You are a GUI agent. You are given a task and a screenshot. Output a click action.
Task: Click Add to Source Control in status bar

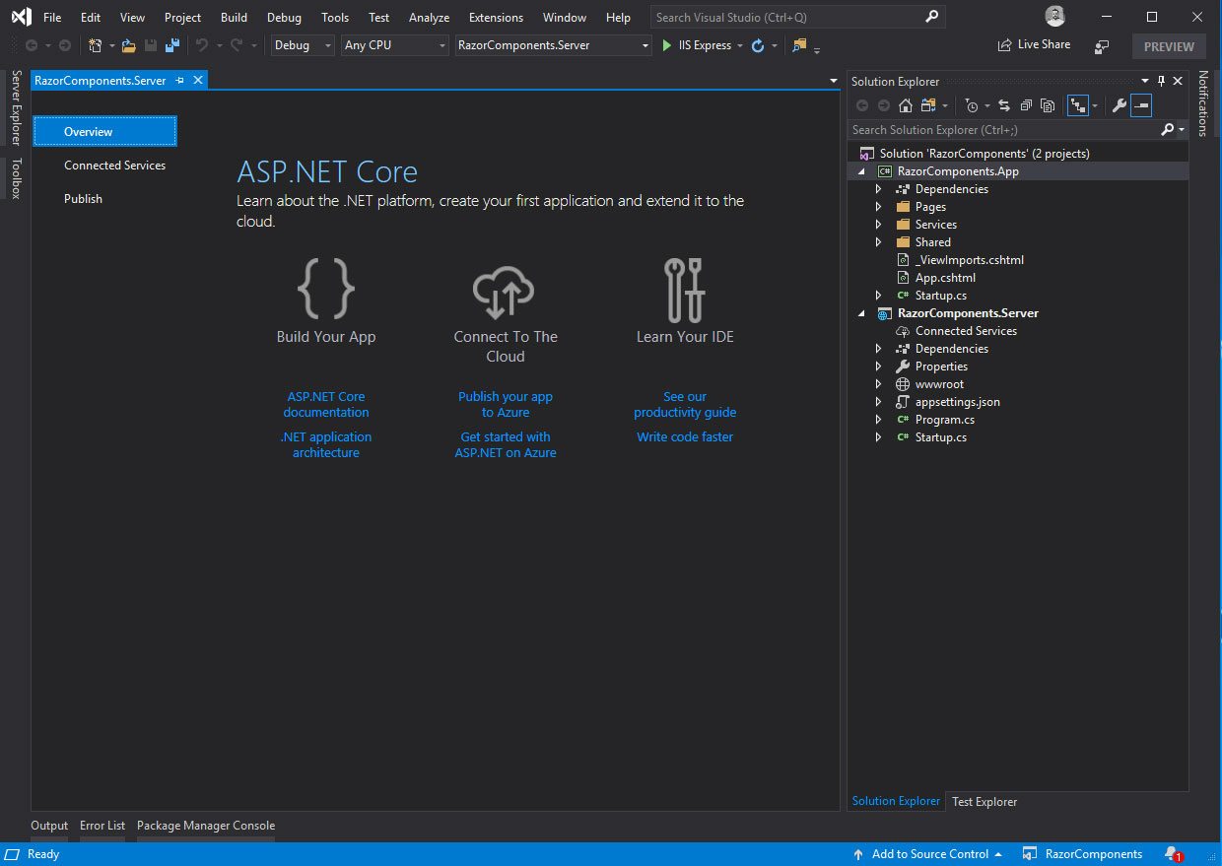pyautogui.click(x=927, y=854)
